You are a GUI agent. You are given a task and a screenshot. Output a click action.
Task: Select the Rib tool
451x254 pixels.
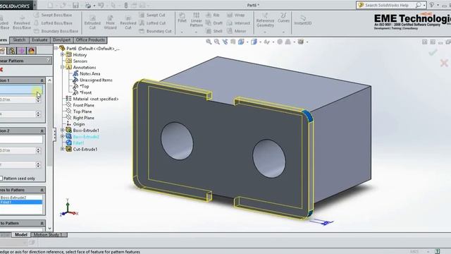click(x=213, y=15)
